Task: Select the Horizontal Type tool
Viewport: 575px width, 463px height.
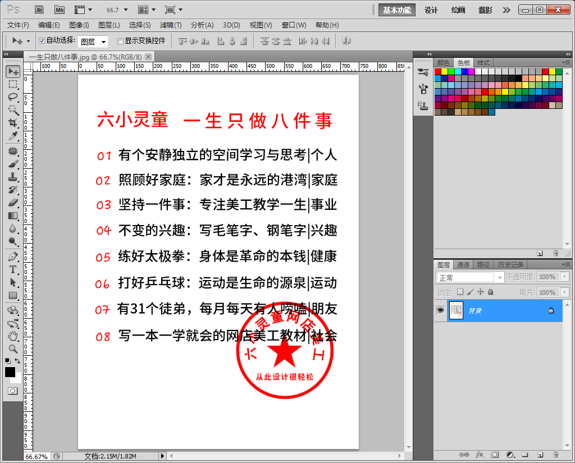Action: coord(13,269)
